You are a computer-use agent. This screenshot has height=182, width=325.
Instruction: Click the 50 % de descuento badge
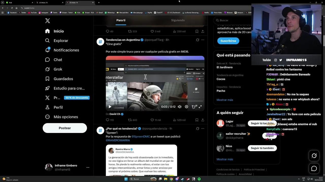point(77,98)
